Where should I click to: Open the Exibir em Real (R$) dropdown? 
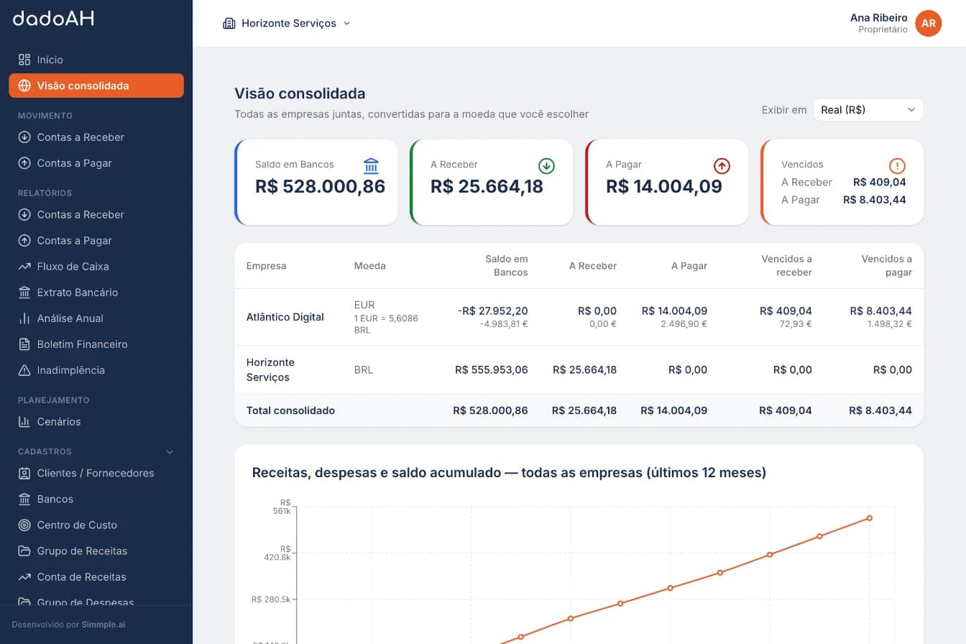868,110
